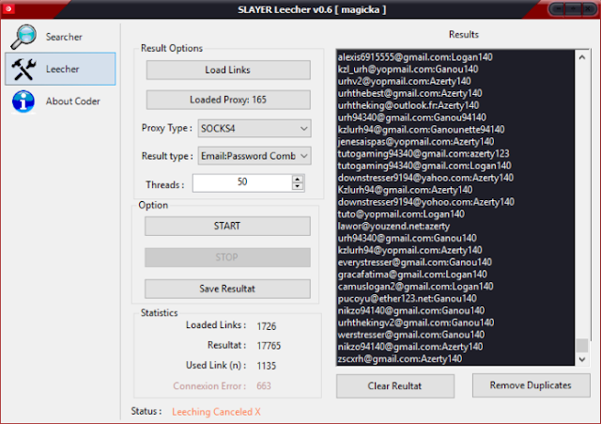Click the Results scrollbar thumb

[x=582, y=345]
